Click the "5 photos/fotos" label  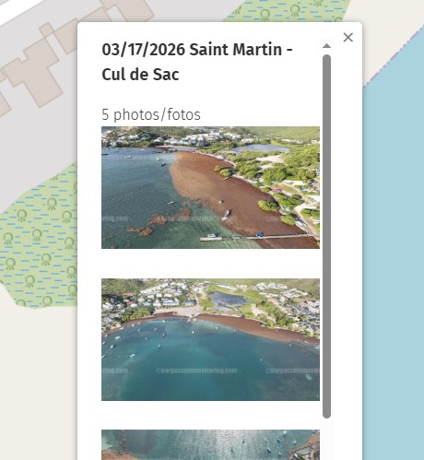[151, 114]
